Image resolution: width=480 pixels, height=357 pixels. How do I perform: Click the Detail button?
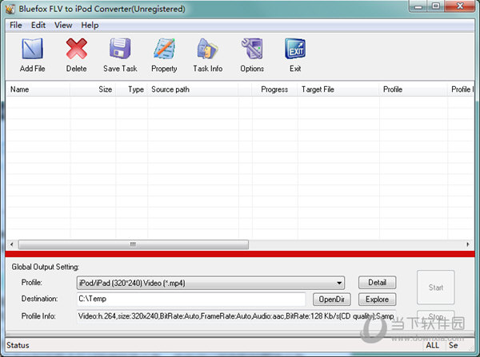click(x=377, y=283)
